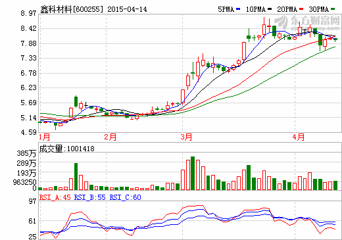Click the 7.33 price axis label
The image size is (342, 240).
coord(28,58)
